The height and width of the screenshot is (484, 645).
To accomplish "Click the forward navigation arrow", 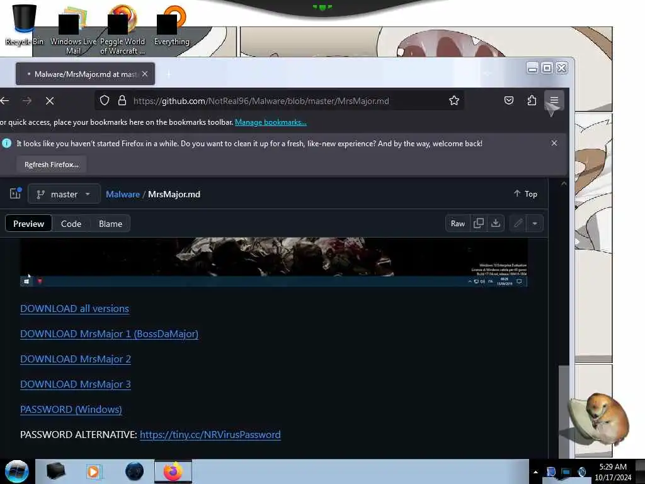I will [x=27, y=101].
